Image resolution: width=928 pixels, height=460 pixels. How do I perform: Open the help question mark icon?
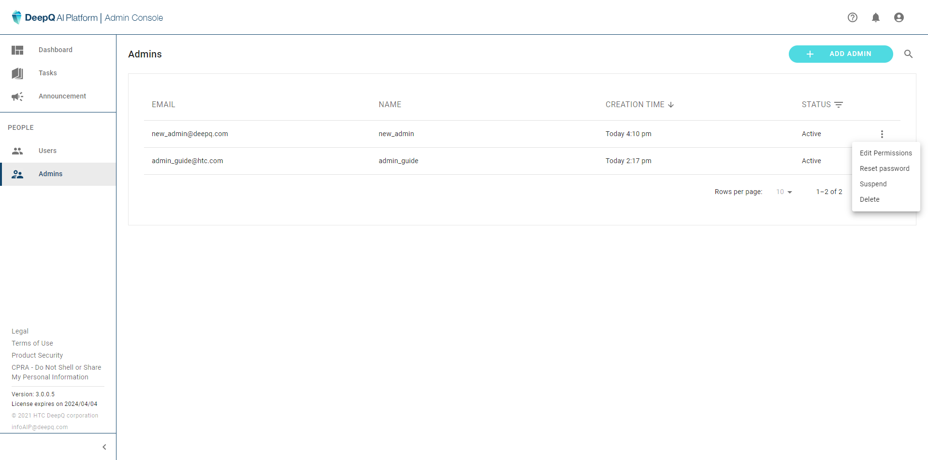pyautogui.click(x=853, y=17)
